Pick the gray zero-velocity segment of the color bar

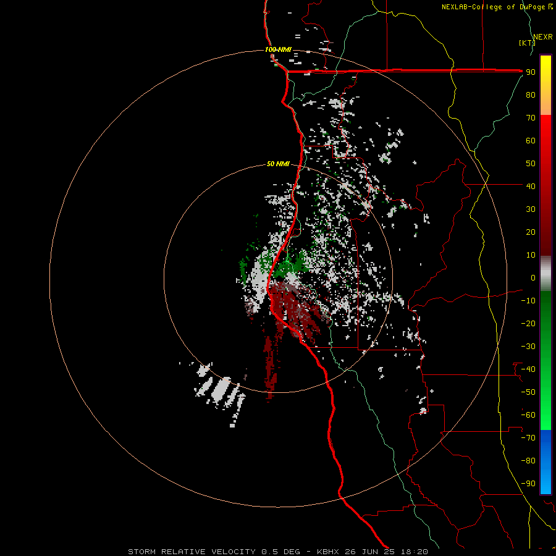[x=545, y=274]
